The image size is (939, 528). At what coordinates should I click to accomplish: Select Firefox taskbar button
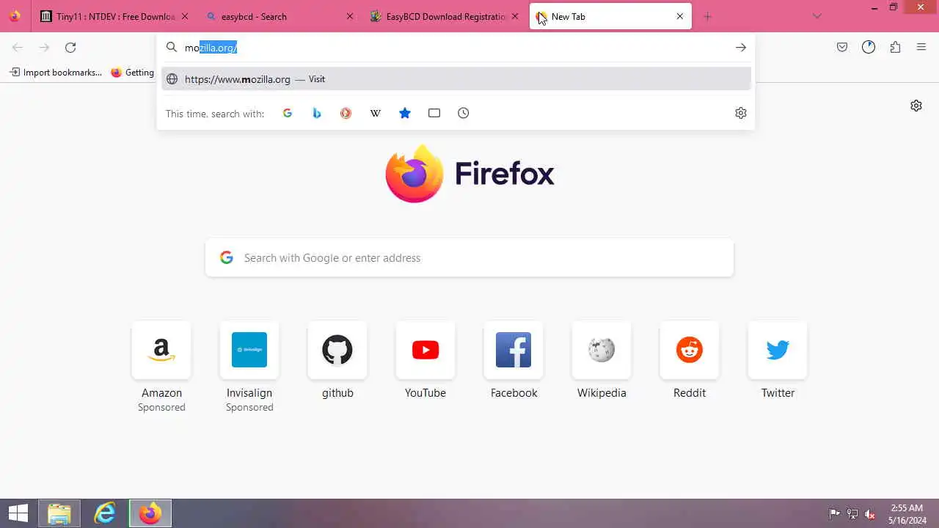[150, 514]
